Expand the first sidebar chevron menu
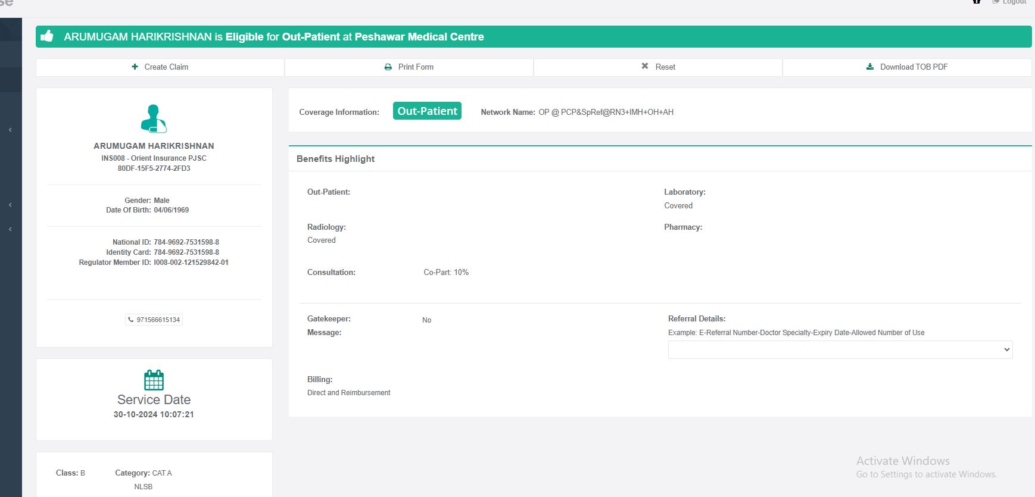Viewport: 1035px width, 497px height. [x=10, y=130]
